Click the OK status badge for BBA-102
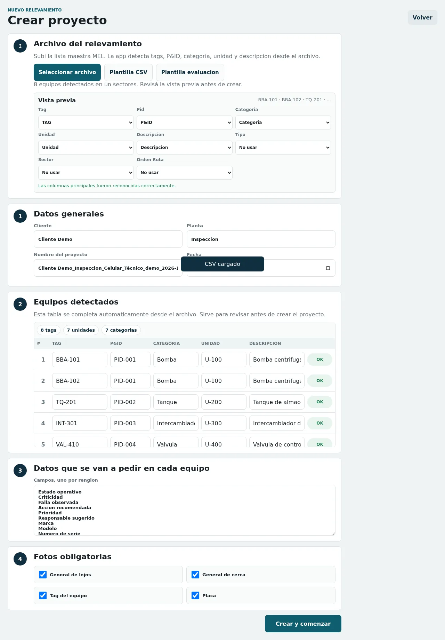Viewport: 445px width, 640px height. [320, 381]
